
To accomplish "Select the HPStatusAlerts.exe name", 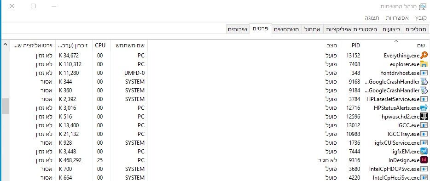I will (x=396, y=108).
